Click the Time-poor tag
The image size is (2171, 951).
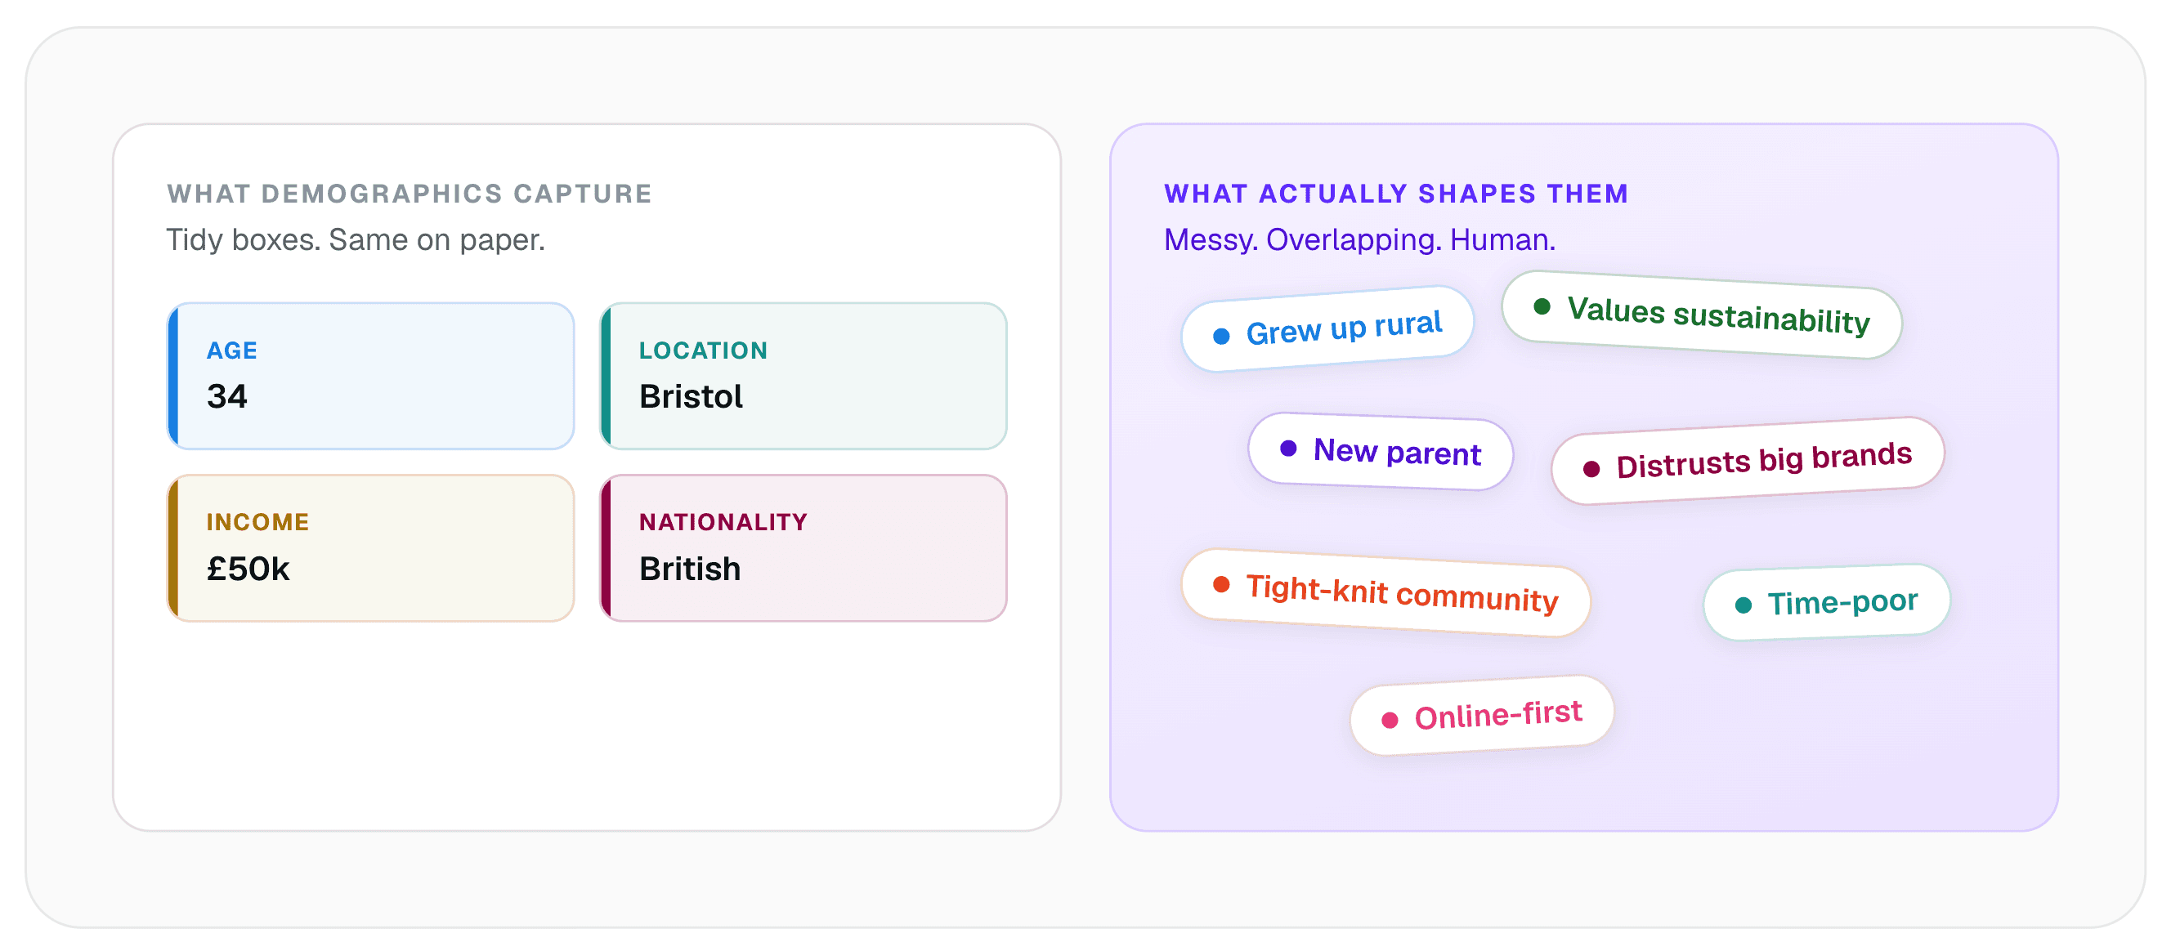coord(1827,602)
